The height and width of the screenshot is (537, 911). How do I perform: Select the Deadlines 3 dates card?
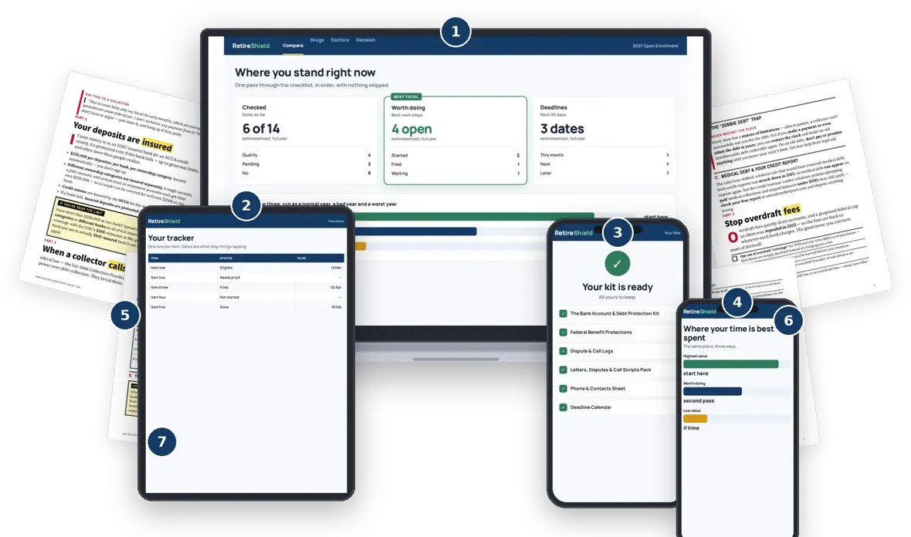[605, 140]
